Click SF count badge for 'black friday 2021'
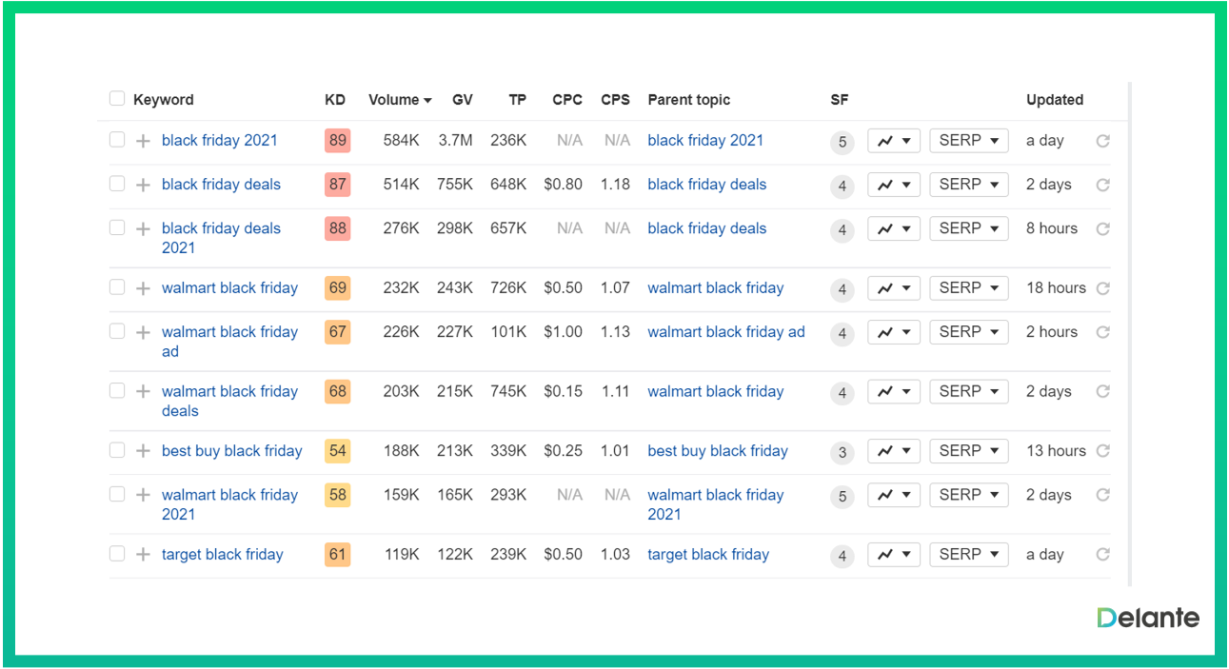Screen dimensions: 1229x669 (842, 143)
